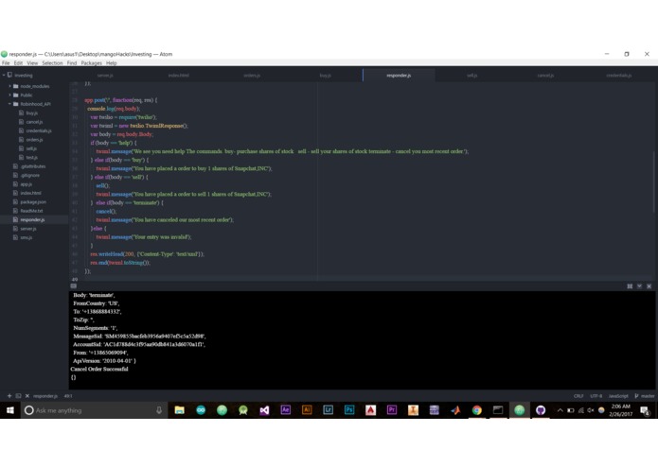Click the responder.js file name in status bar
The height and width of the screenshot is (467, 658).
[x=45, y=396]
